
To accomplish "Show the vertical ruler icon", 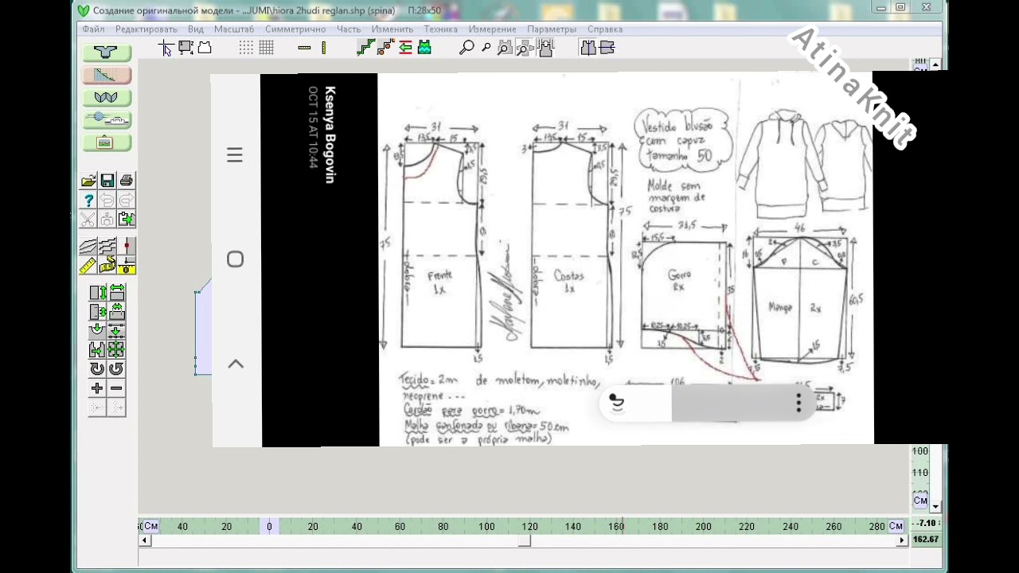I will (x=323, y=49).
